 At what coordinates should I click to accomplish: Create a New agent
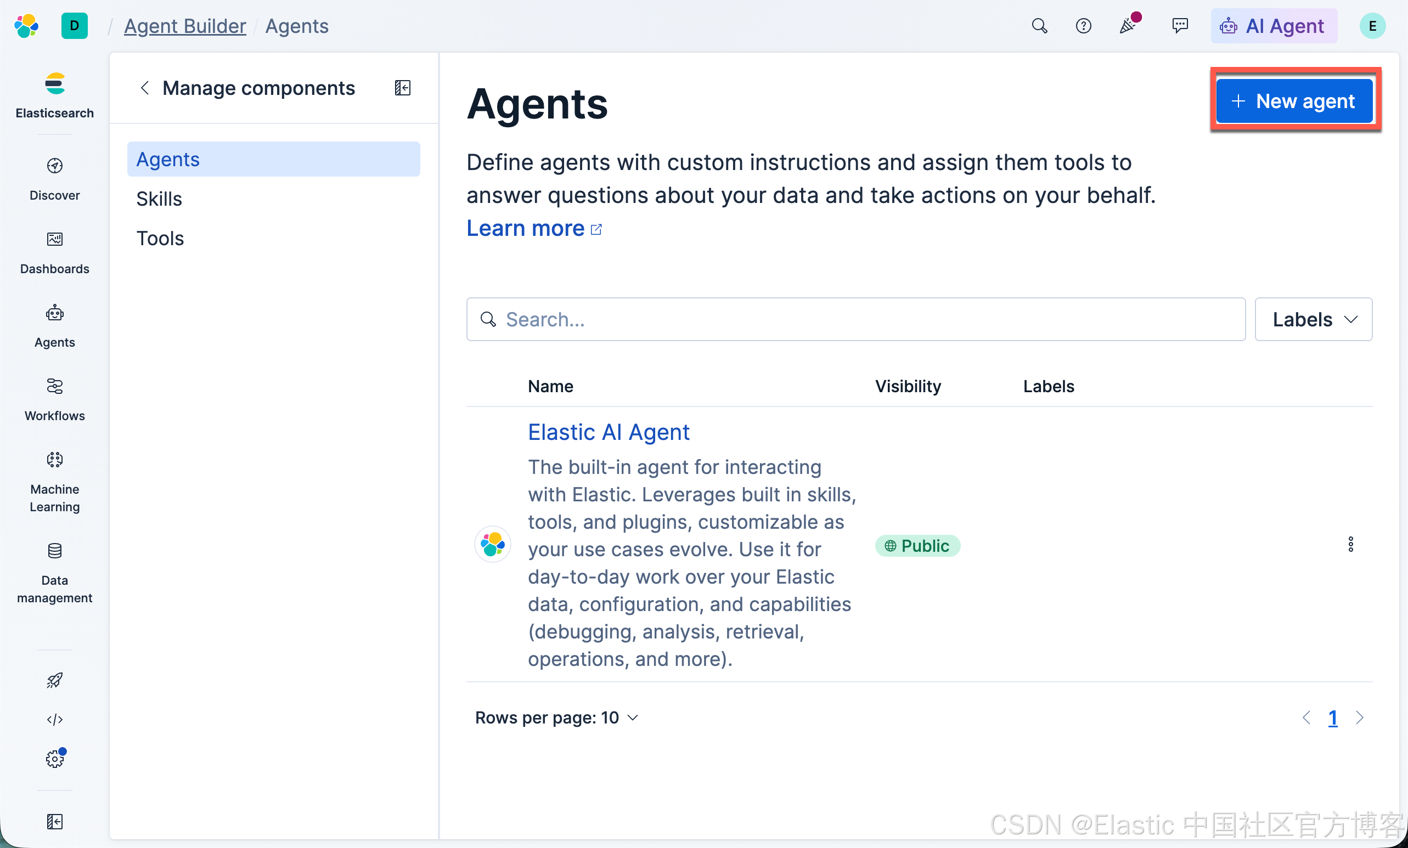1294,100
